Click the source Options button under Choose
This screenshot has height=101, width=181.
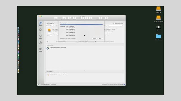(x=49, y=36)
